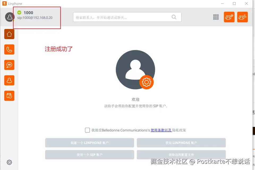Select account name 1000 text

point(28,13)
